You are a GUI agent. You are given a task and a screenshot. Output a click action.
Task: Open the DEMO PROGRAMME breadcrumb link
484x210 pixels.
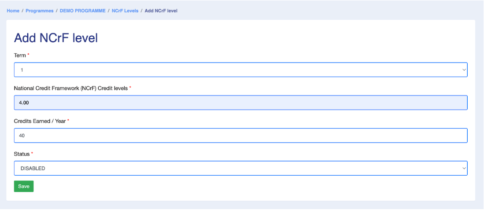pyautogui.click(x=83, y=11)
